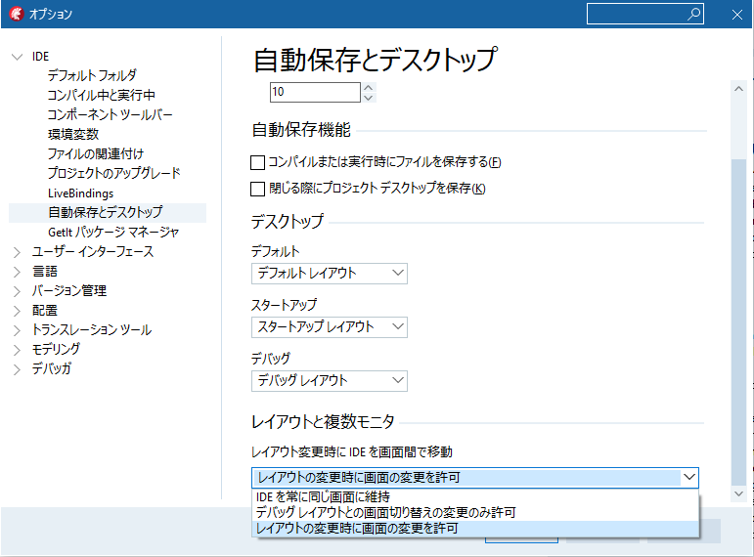Expand the ユーザー インターフェース node
754x557 pixels.
pos(17,252)
